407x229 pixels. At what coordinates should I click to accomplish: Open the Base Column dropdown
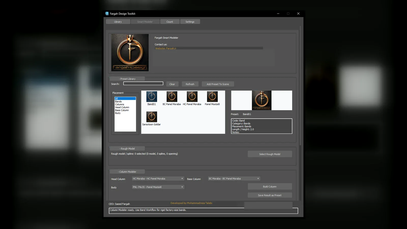point(234,179)
